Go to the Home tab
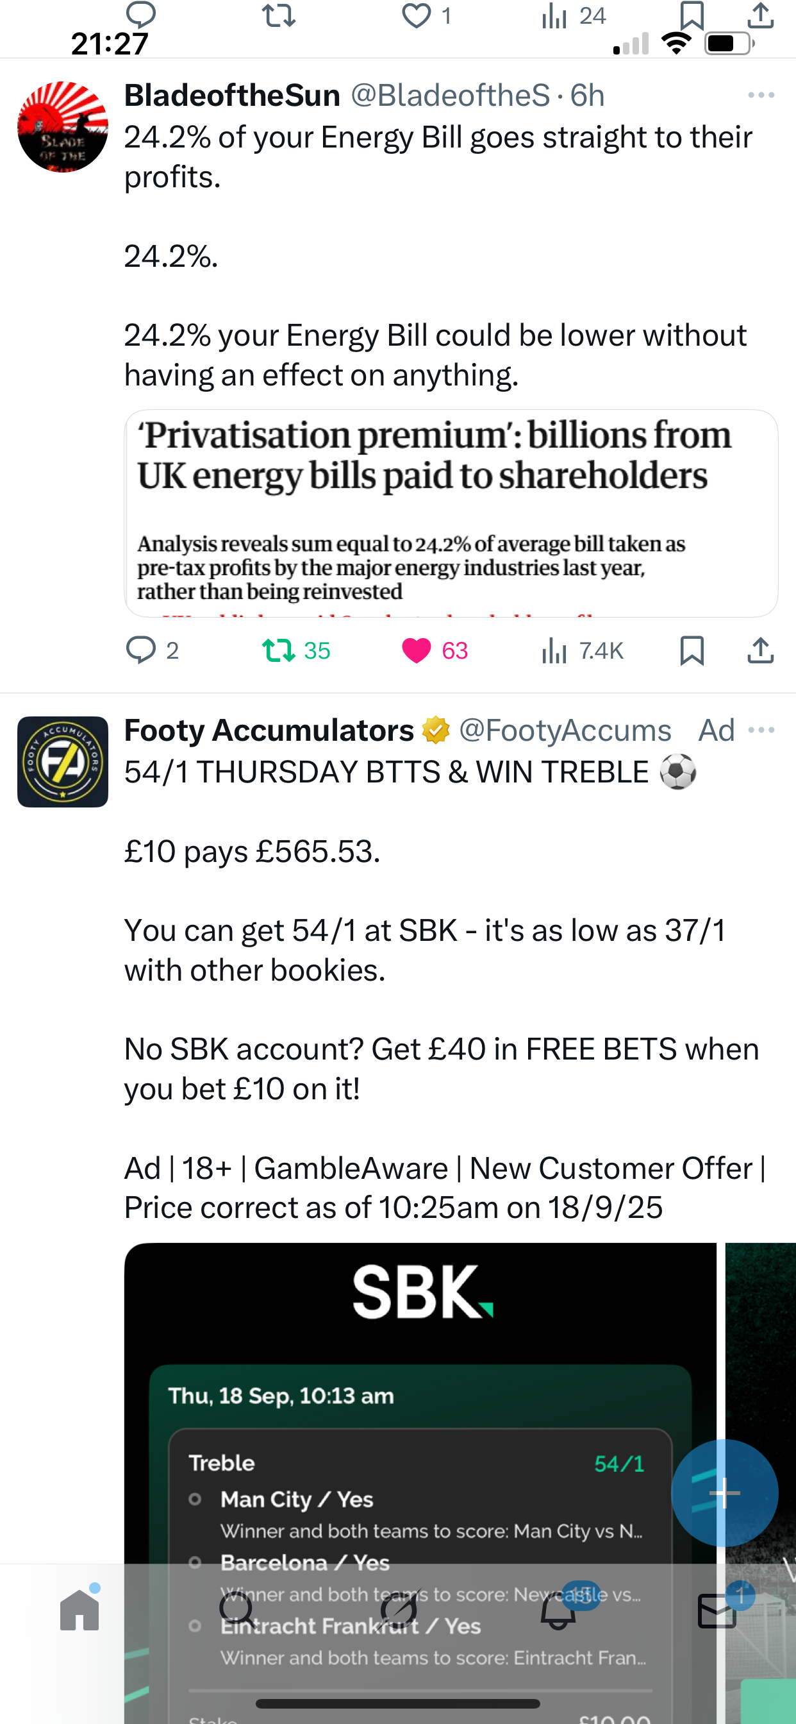Viewport: 796px width, 1724px height. tap(79, 1610)
